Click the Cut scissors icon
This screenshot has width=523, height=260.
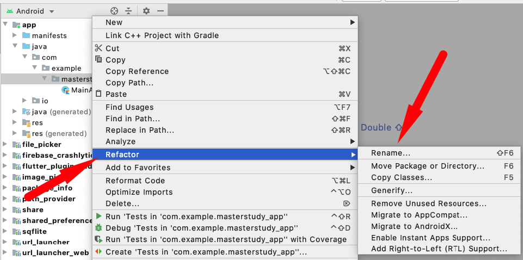(x=99, y=48)
